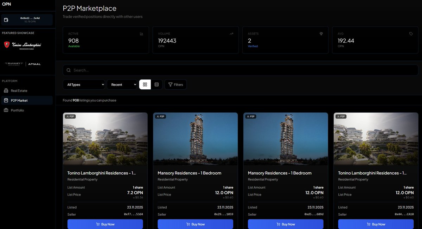The image size is (422, 229).
Task: Open tower image for seller 0xd5...689d listing
Action: [286, 139]
